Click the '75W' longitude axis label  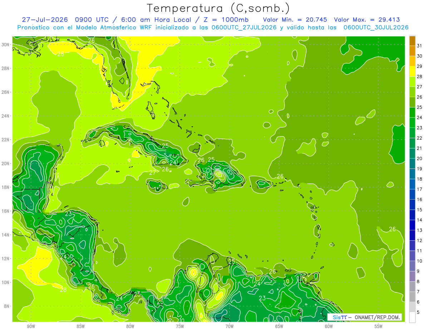(x=180, y=326)
